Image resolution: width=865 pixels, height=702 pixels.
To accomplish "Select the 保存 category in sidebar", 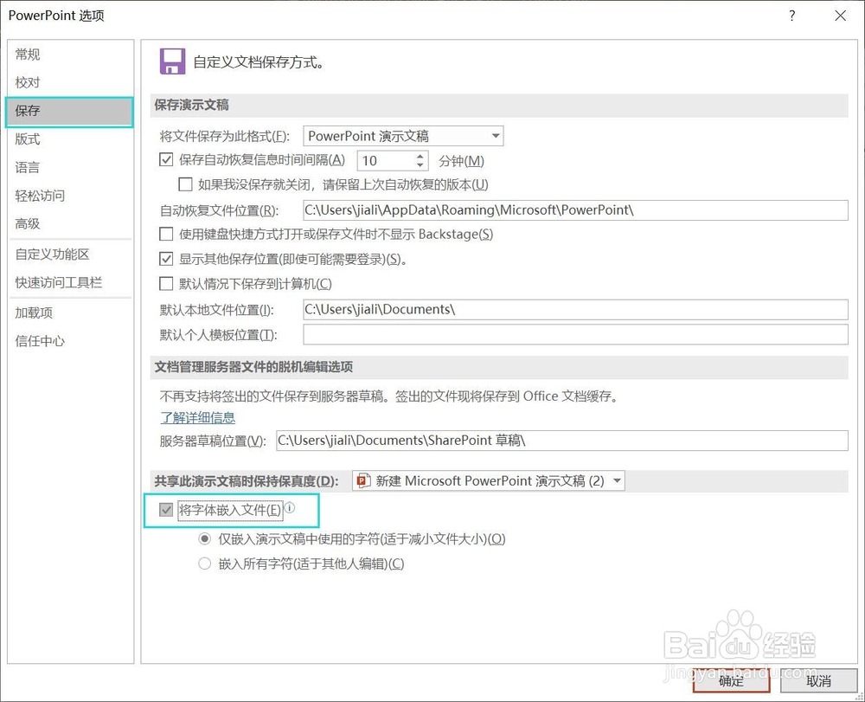I will click(69, 111).
